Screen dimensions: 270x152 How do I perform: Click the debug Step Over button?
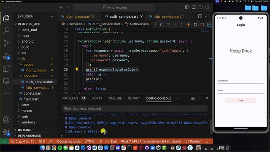point(168,24)
